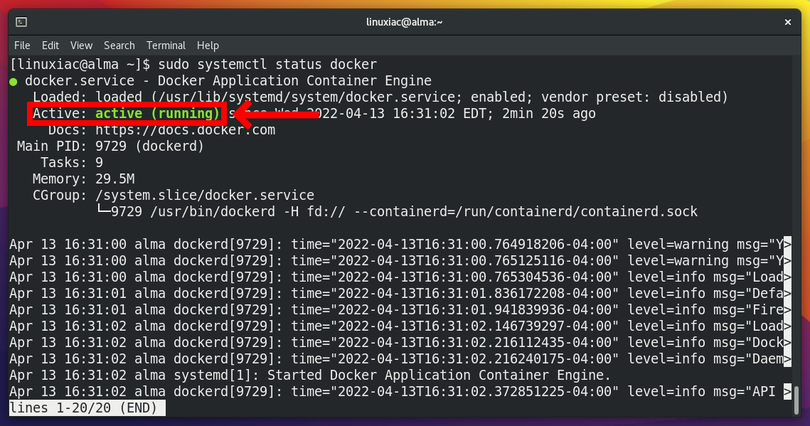Open the Search menu
The image size is (810, 426).
[x=119, y=46]
